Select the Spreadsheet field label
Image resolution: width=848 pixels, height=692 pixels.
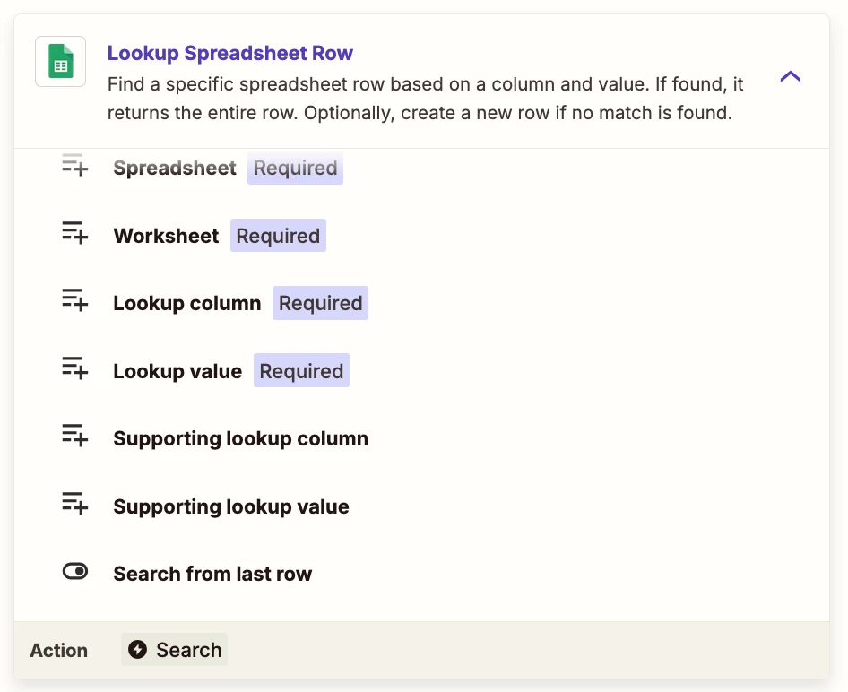click(x=175, y=169)
